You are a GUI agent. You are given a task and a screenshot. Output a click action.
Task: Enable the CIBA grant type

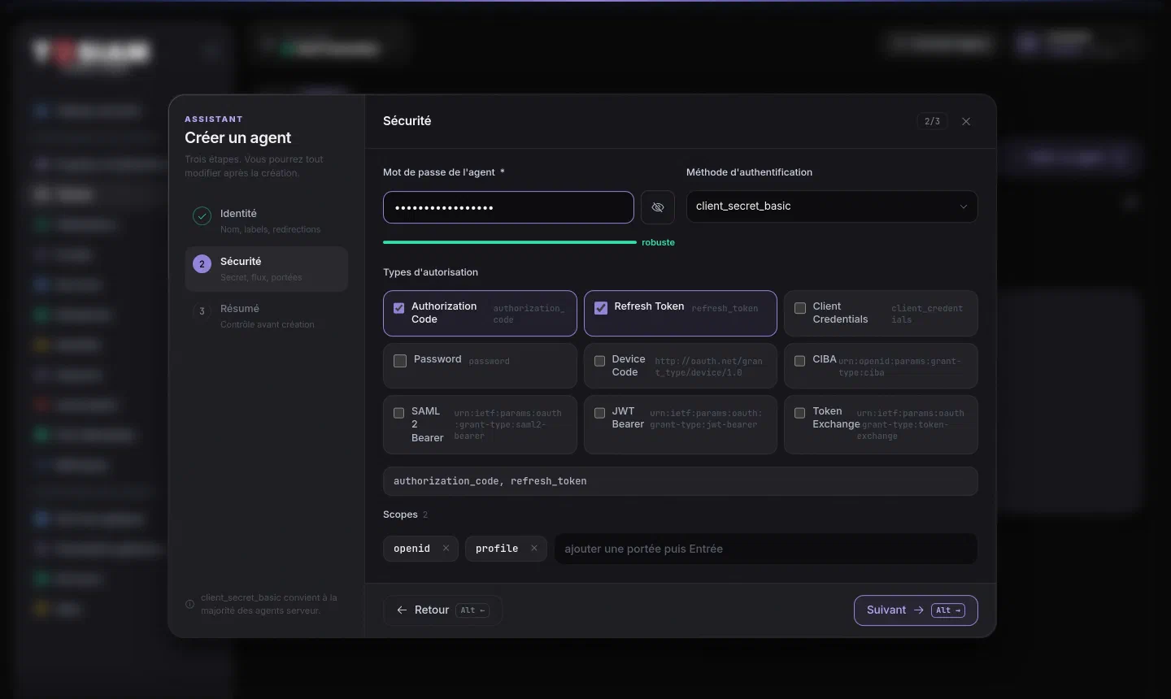[800, 361]
